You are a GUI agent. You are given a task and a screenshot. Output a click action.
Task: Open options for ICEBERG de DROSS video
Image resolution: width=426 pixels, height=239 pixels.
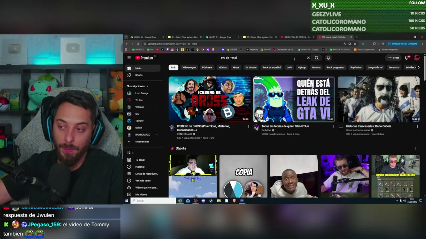click(x=249, y=126)
